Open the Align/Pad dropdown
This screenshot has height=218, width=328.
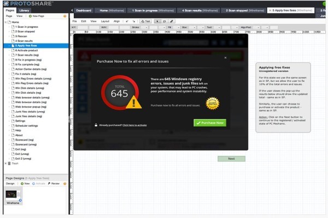pyautogui.click(x=256, y=27)
